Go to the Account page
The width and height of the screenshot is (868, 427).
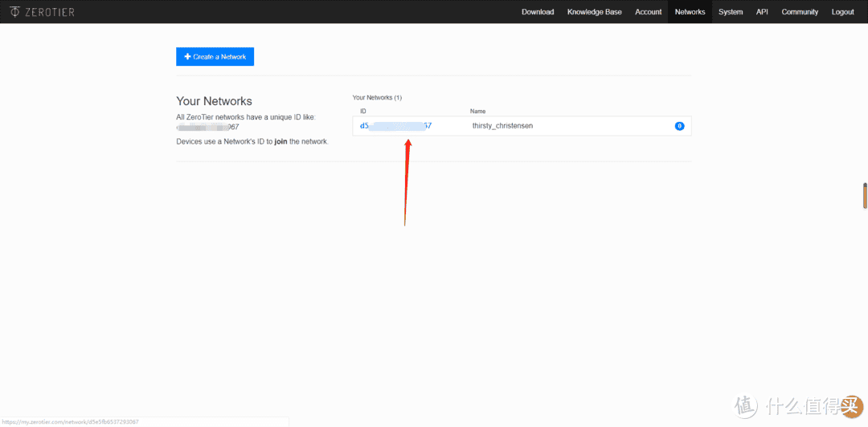coord(649,11)
